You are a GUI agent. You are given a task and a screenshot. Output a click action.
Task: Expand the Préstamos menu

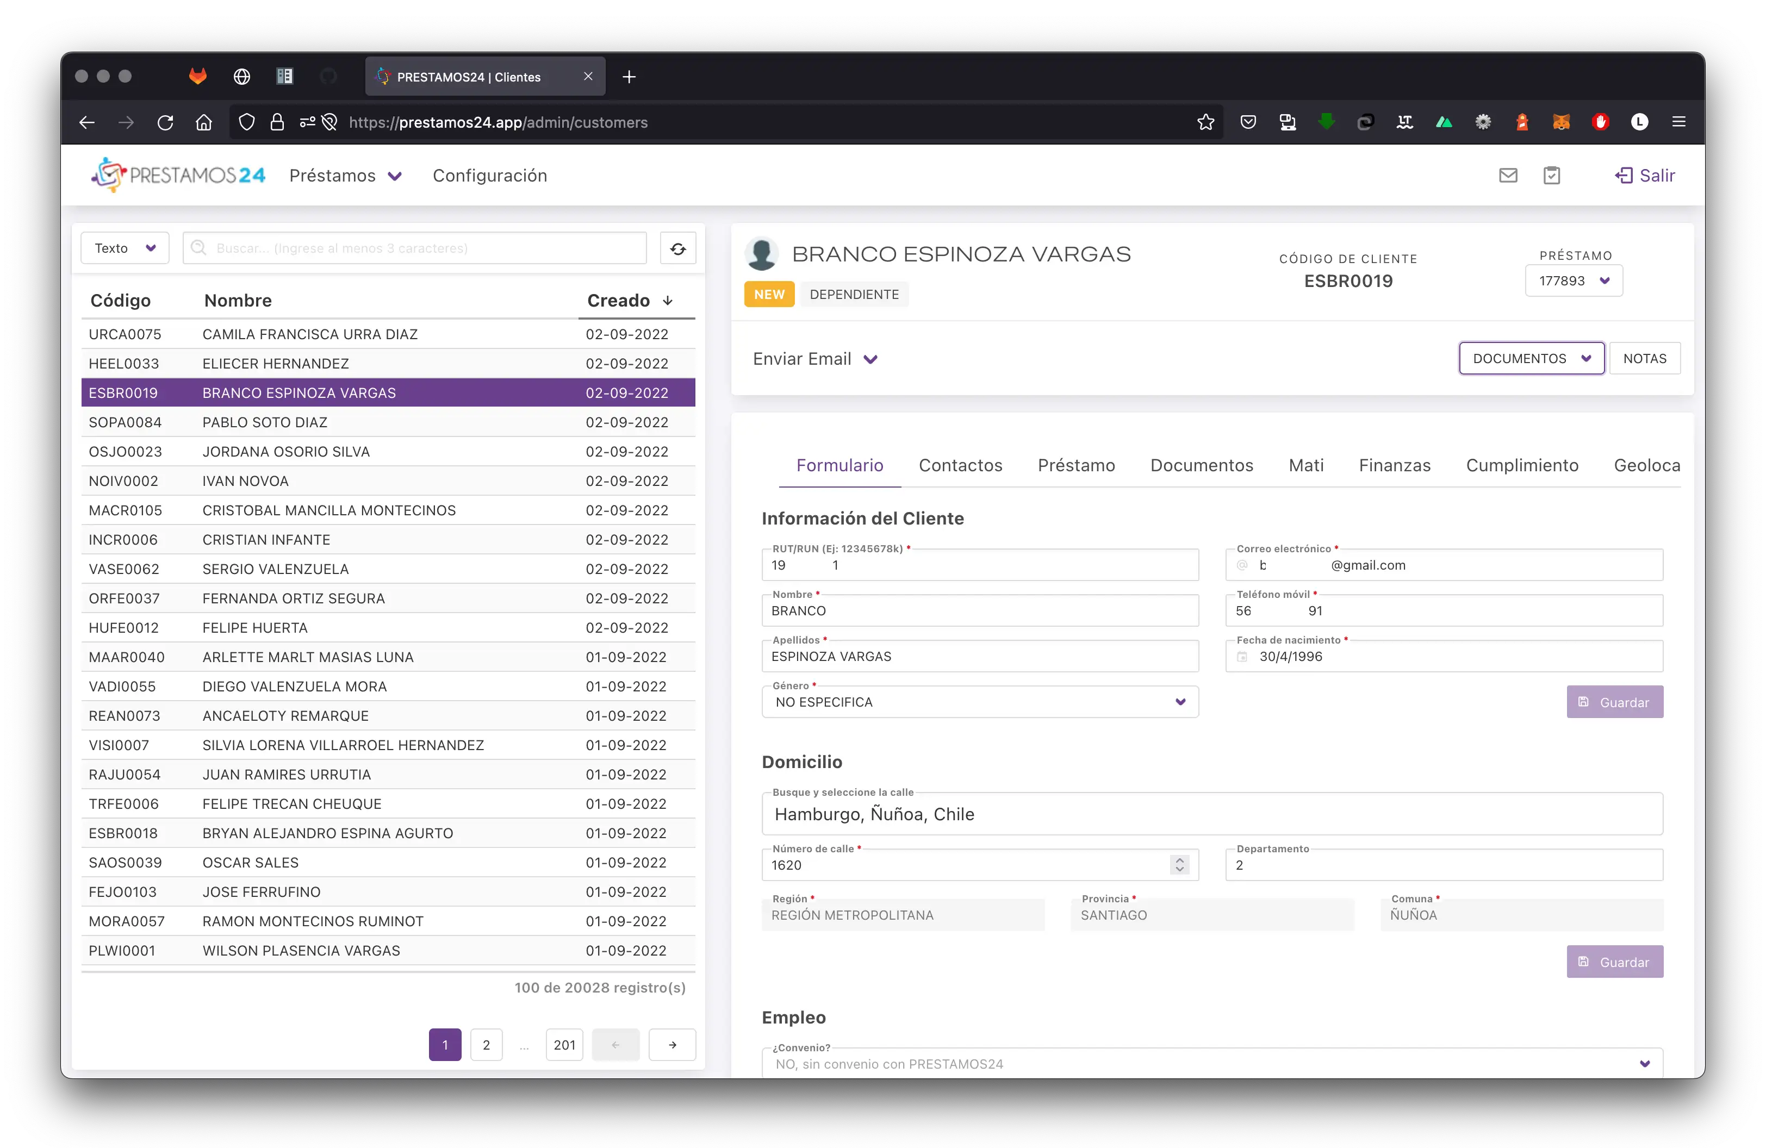tap(346, 176)
